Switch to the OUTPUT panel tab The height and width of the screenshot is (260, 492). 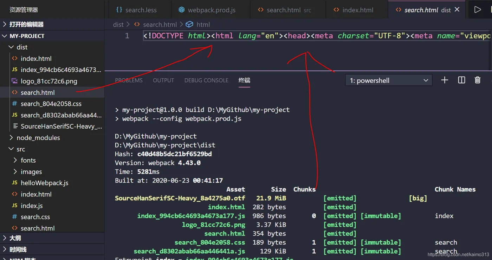coord(163,80)
